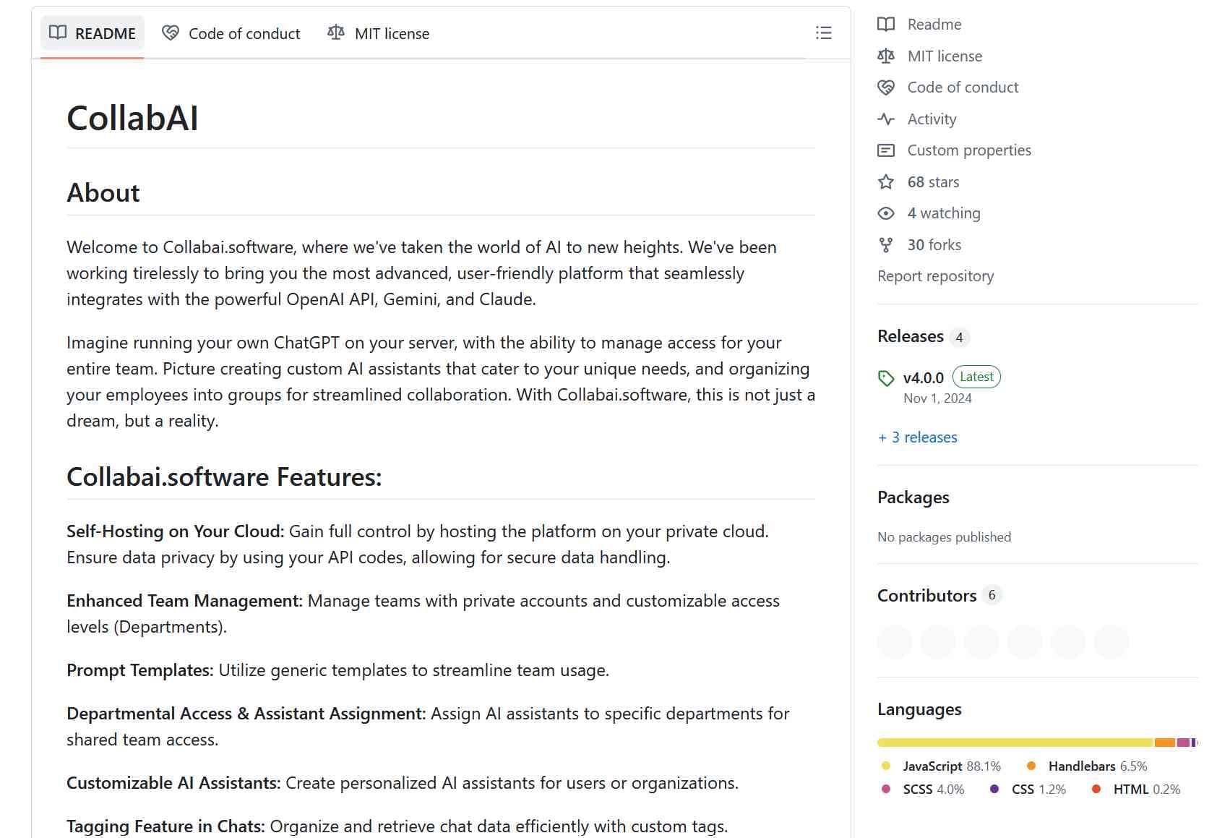Click the Languages heading
1217x838 pixels.
[919, 709]
